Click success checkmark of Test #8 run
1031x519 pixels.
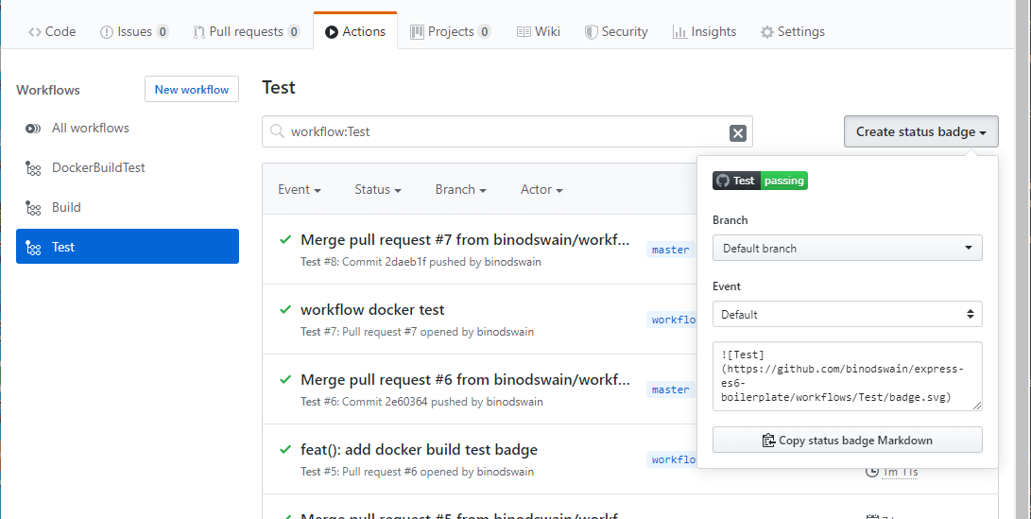coord(285,239)
